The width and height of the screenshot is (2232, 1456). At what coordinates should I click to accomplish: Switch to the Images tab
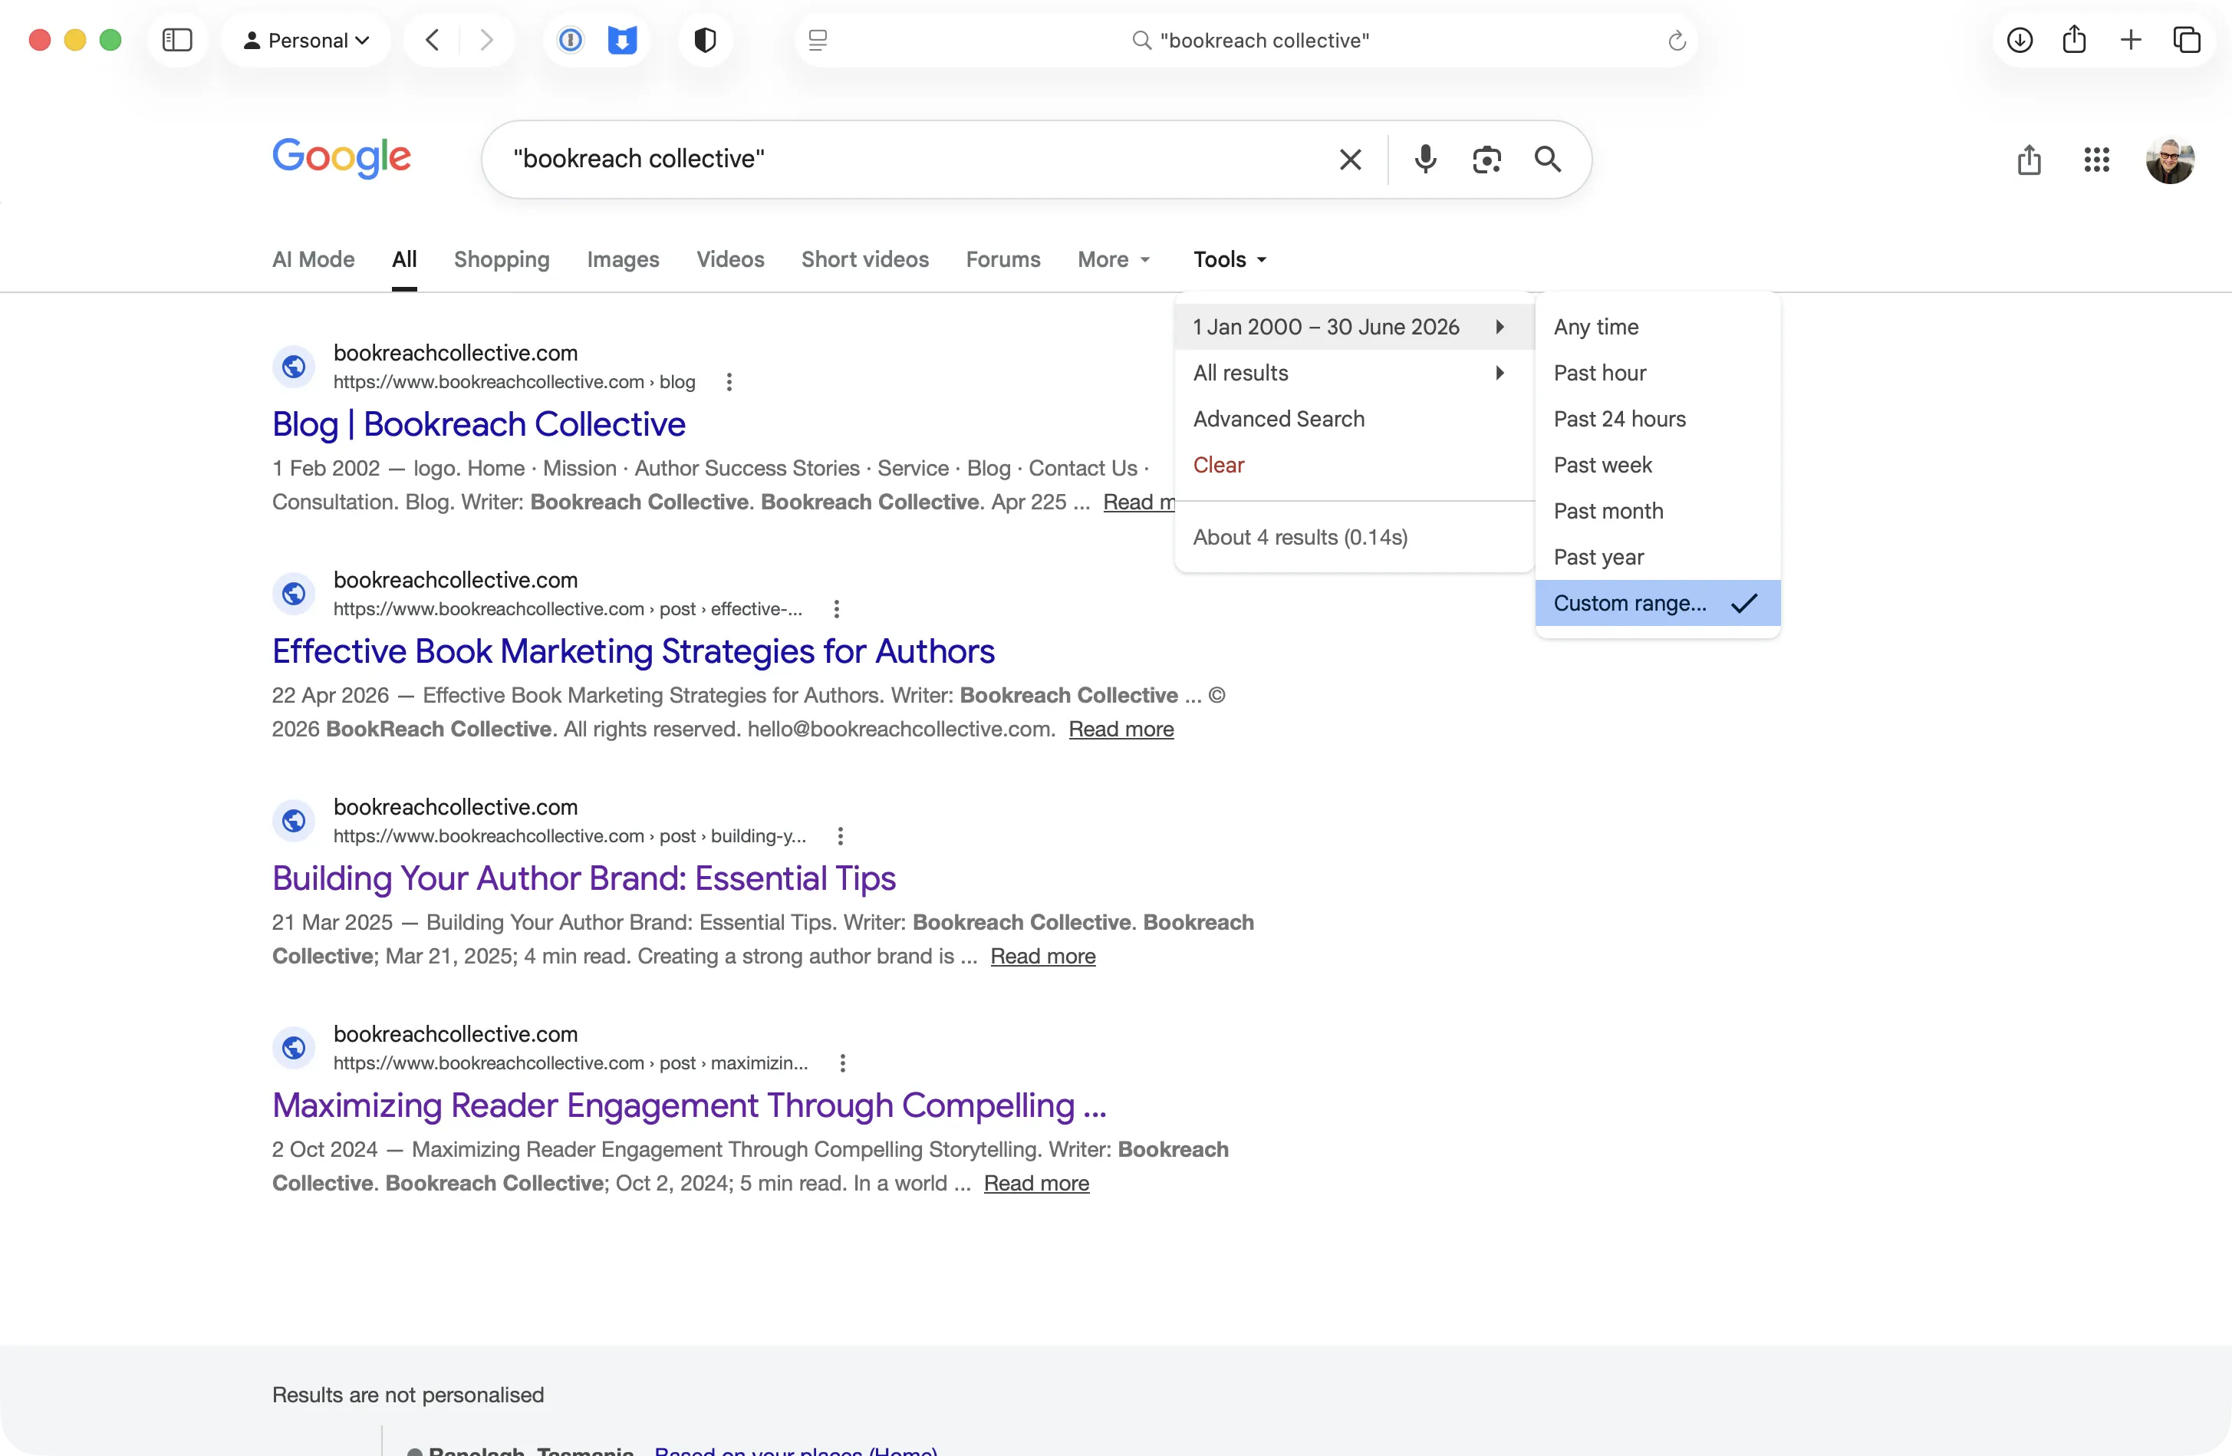pyautogui.click(x=623, y=260)
